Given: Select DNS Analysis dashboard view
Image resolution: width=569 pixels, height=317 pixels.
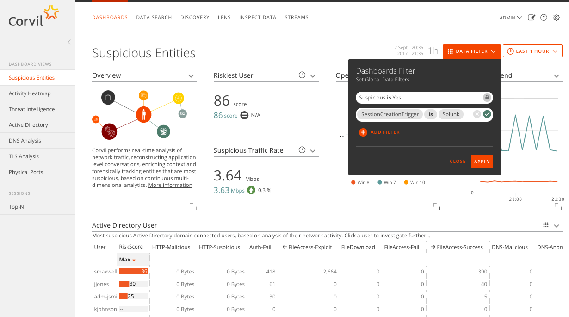Looking at the screenshot, I should (37, 141).
